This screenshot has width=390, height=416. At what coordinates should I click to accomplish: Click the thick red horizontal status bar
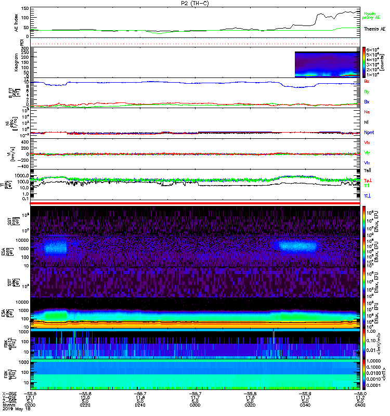(195, 203)
